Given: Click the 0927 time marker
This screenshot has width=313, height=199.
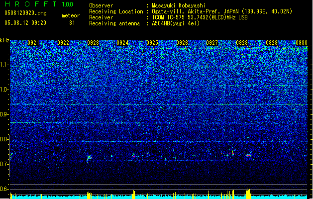Looking at the screenshot, I should [x=212, y=43].
